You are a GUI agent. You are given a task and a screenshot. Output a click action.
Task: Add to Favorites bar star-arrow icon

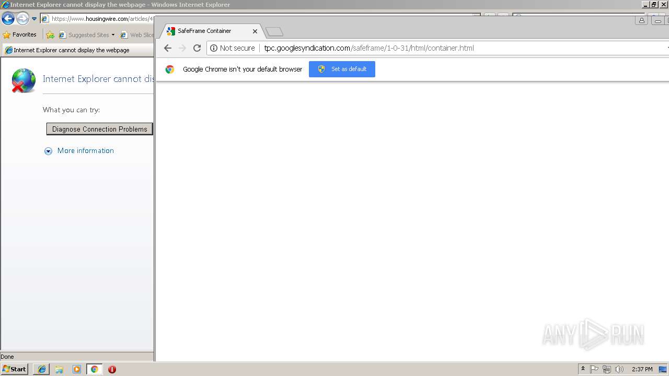click(x=50, y=35)
